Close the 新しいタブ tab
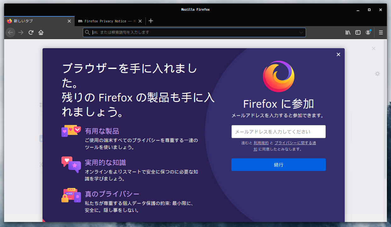The image size is (391, 227). 69,21
